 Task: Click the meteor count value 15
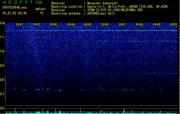tap(41, 13)
